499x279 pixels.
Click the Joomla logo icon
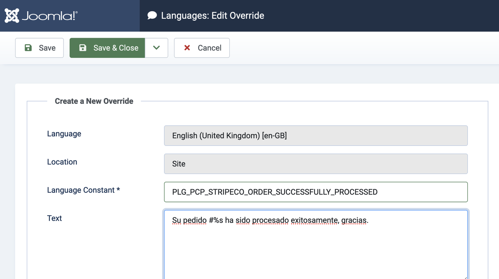pyautogui.click(x=12, y=16)
